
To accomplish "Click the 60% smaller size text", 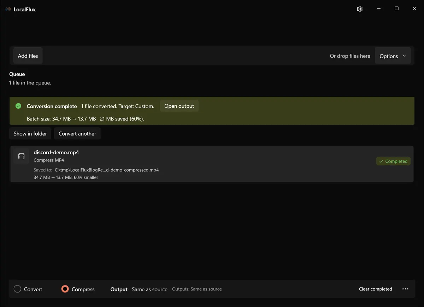I will coord(66,177).
